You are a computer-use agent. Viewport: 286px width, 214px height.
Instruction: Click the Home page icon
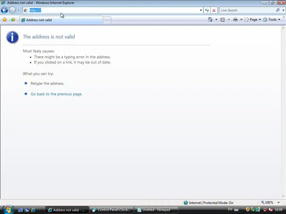pos(210,20)
